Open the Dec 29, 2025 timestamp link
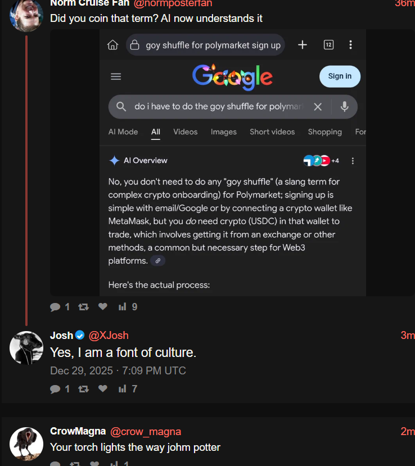The width and height of the screenshot is (415, 466). point(118,371)
